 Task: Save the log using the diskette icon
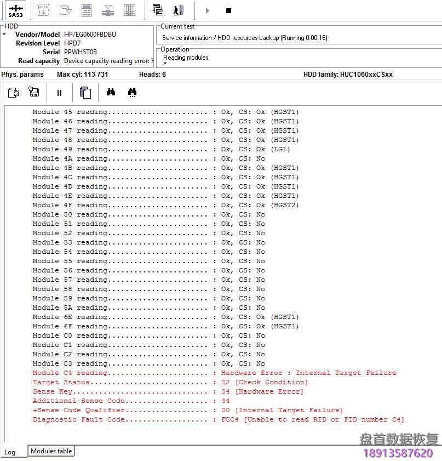(x=33, y=92)
